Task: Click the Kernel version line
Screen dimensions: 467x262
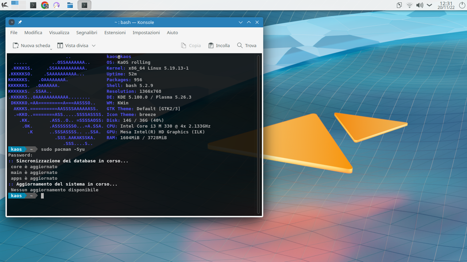Action: [x=147, y=68]
